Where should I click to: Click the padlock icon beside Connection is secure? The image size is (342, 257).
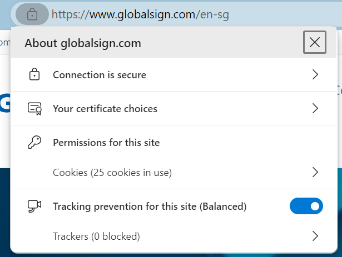34,74
